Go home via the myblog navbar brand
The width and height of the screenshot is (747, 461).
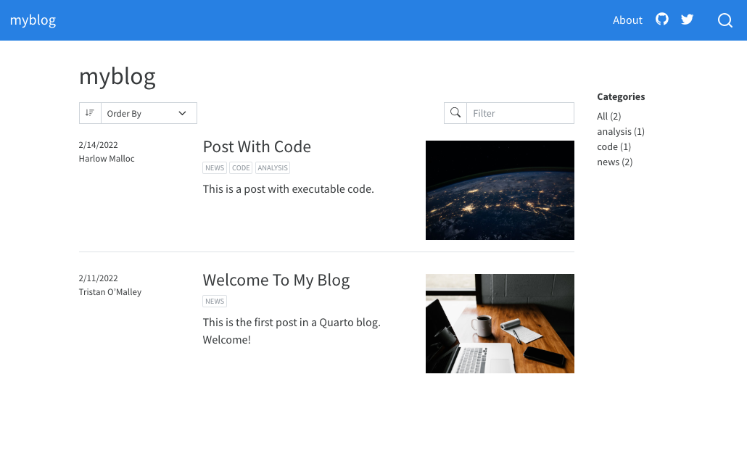tap(33, 20)
